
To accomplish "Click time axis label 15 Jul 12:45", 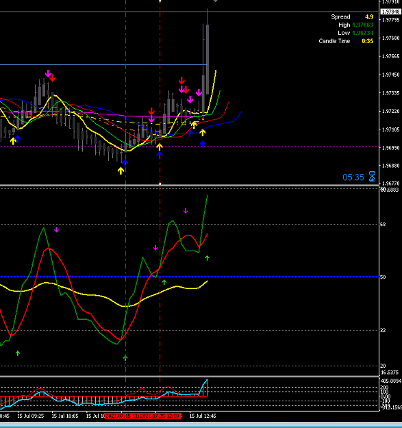I will pyautogui.click(x=203, y=416).
